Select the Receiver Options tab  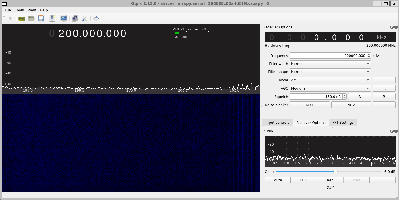(x=311, y=123)
